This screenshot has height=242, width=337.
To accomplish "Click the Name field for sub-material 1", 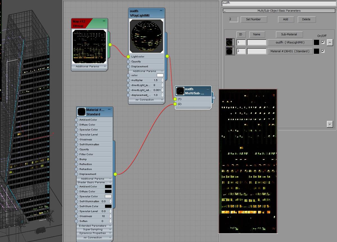I will (257, 42).
